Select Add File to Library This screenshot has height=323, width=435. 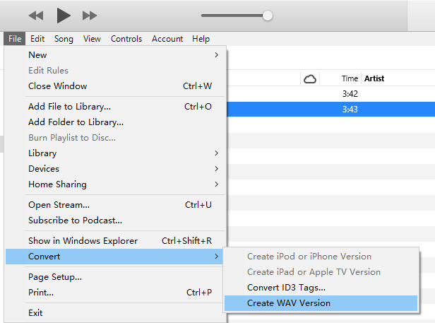point(69,107)
